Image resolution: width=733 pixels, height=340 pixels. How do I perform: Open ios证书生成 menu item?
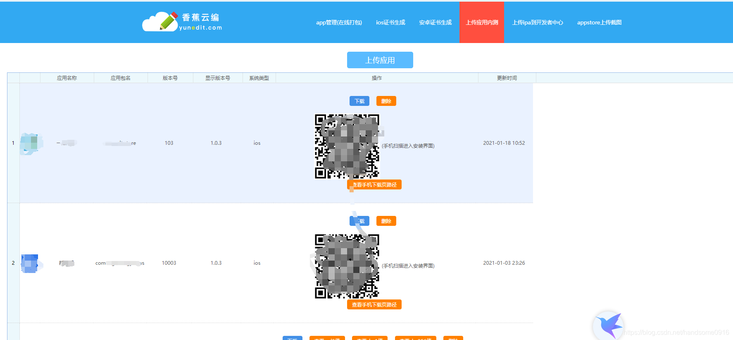point(390,22)
